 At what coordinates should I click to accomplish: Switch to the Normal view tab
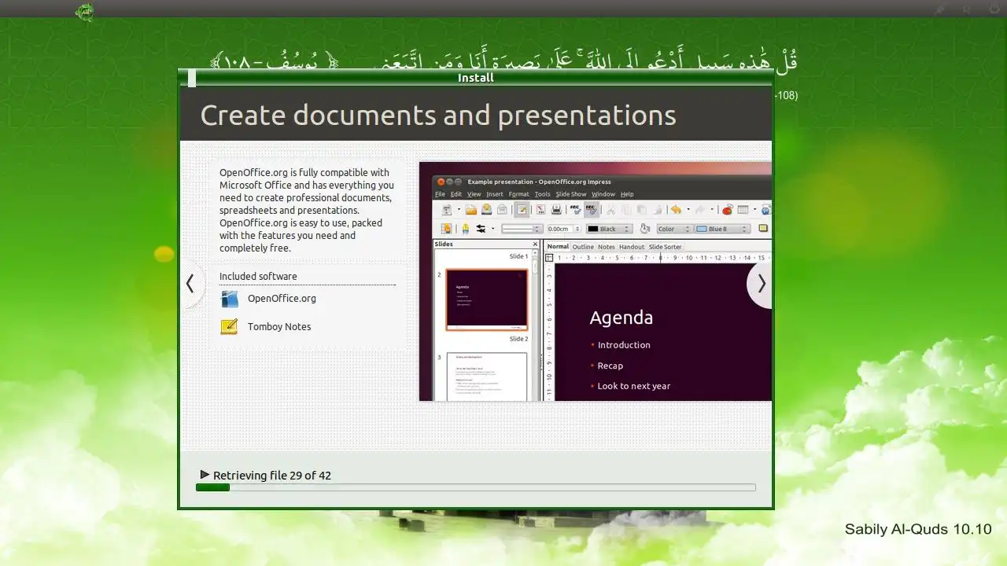tap(558, 247)
